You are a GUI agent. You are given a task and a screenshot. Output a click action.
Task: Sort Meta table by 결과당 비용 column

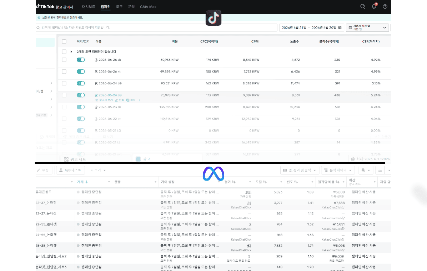click(x=329, y=182)
